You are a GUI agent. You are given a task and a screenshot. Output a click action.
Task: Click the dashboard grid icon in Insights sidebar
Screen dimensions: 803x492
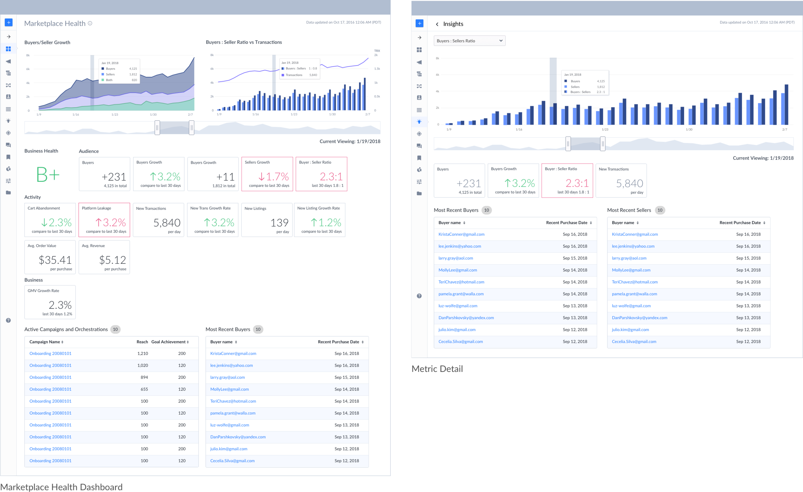click(x=419, y=50)
